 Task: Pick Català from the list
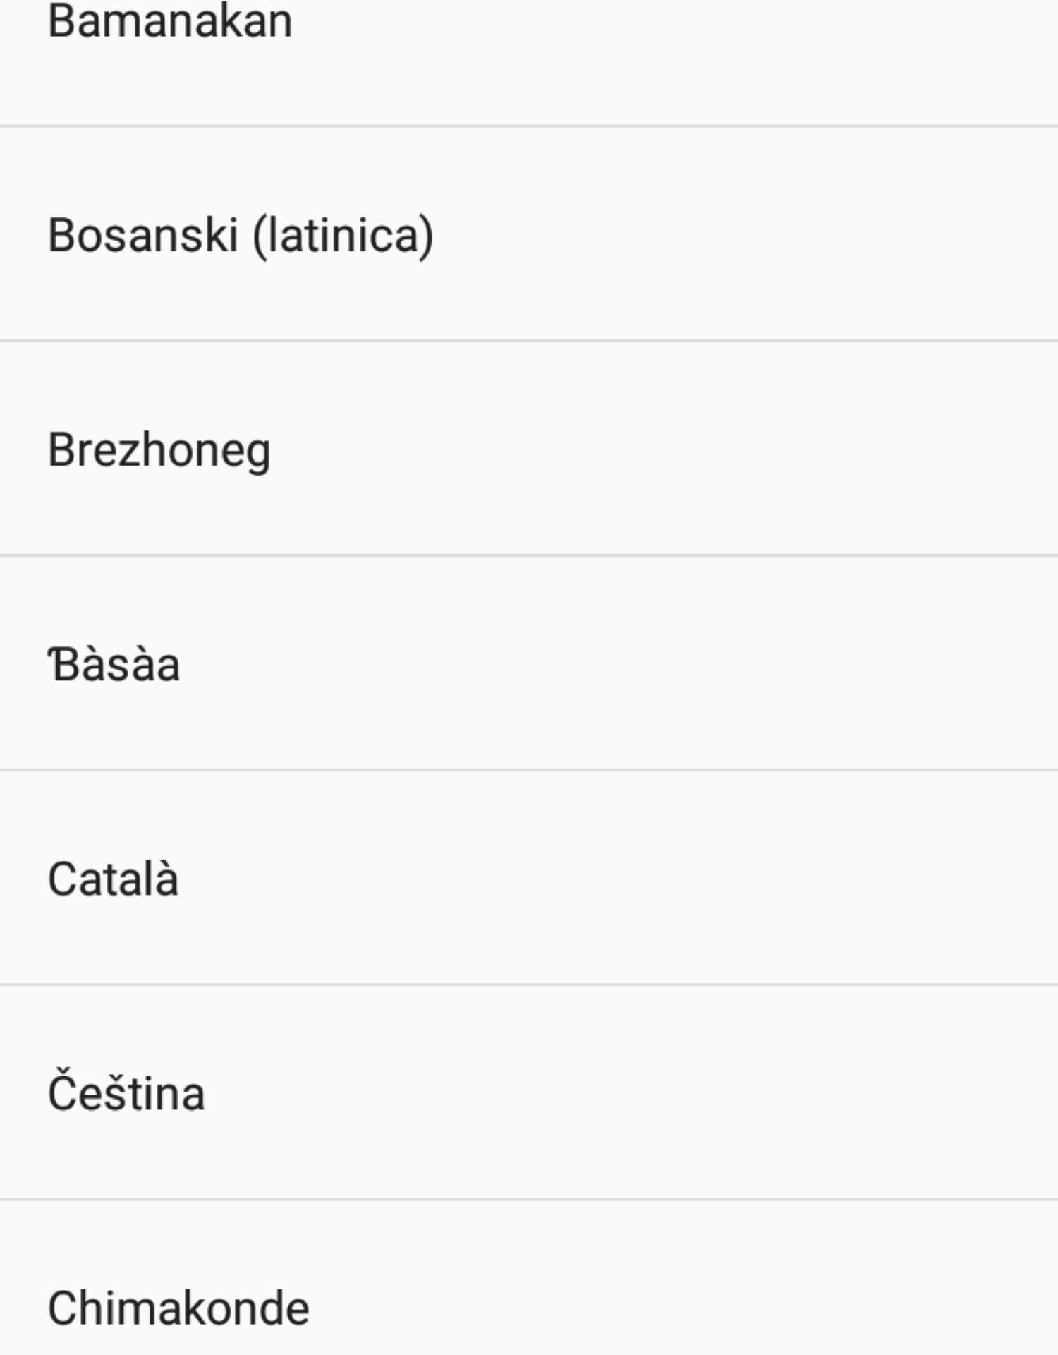pos(114,879)
